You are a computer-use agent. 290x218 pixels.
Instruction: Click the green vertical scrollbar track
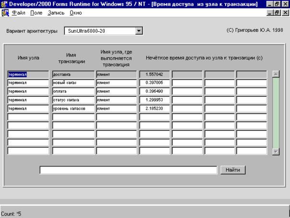tap(276, 113)
